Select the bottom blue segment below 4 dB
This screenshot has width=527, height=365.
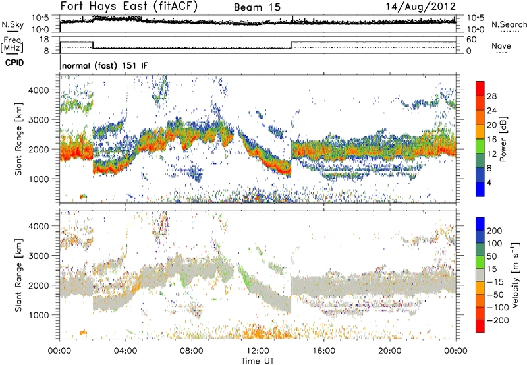[480, 190]
